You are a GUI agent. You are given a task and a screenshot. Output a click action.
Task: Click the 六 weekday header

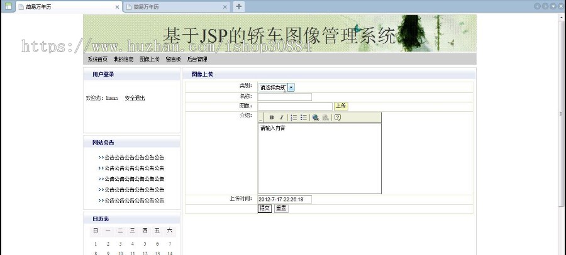170,231
